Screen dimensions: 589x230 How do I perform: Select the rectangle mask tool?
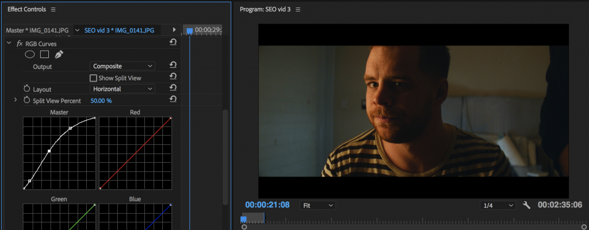[45, 55]
